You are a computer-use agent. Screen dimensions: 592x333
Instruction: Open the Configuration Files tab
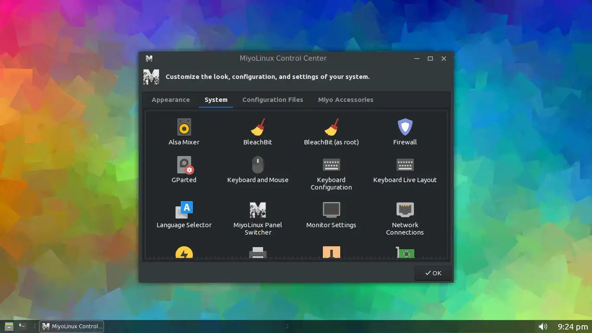pyautogui.click(x=273, y=100)
